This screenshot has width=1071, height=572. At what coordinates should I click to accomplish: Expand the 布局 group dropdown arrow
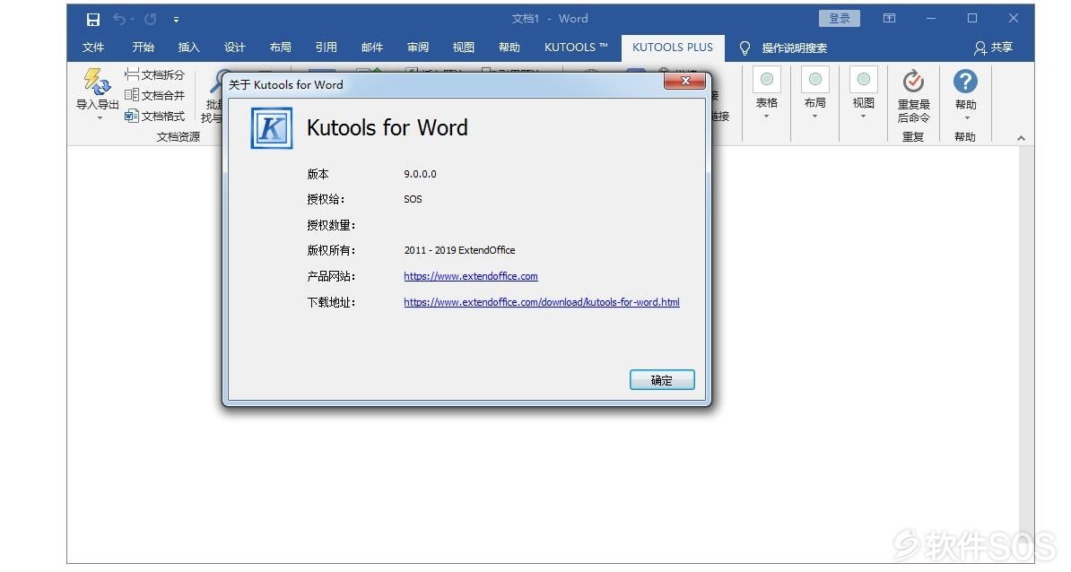814,116
